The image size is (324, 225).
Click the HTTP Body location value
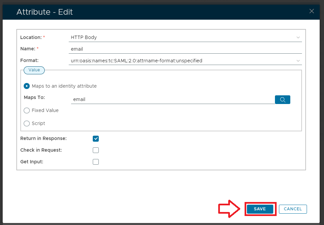(x=84, y=37)
